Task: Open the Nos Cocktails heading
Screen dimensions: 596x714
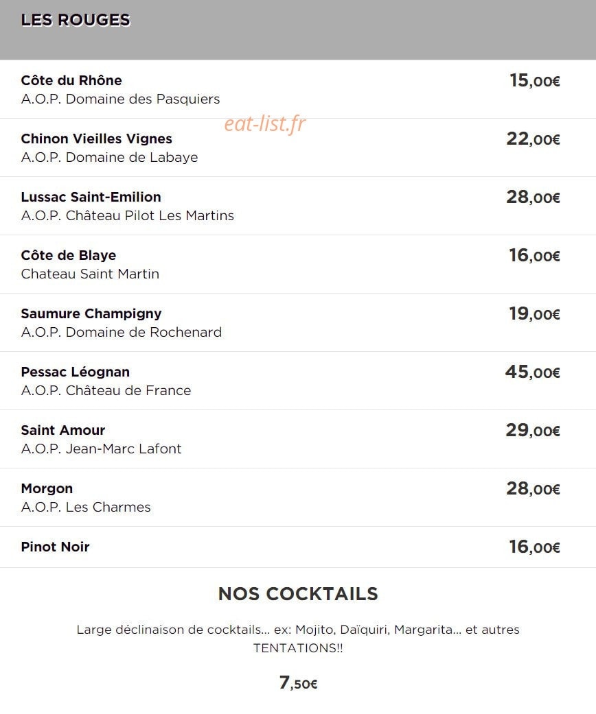Action: point(298,594)
